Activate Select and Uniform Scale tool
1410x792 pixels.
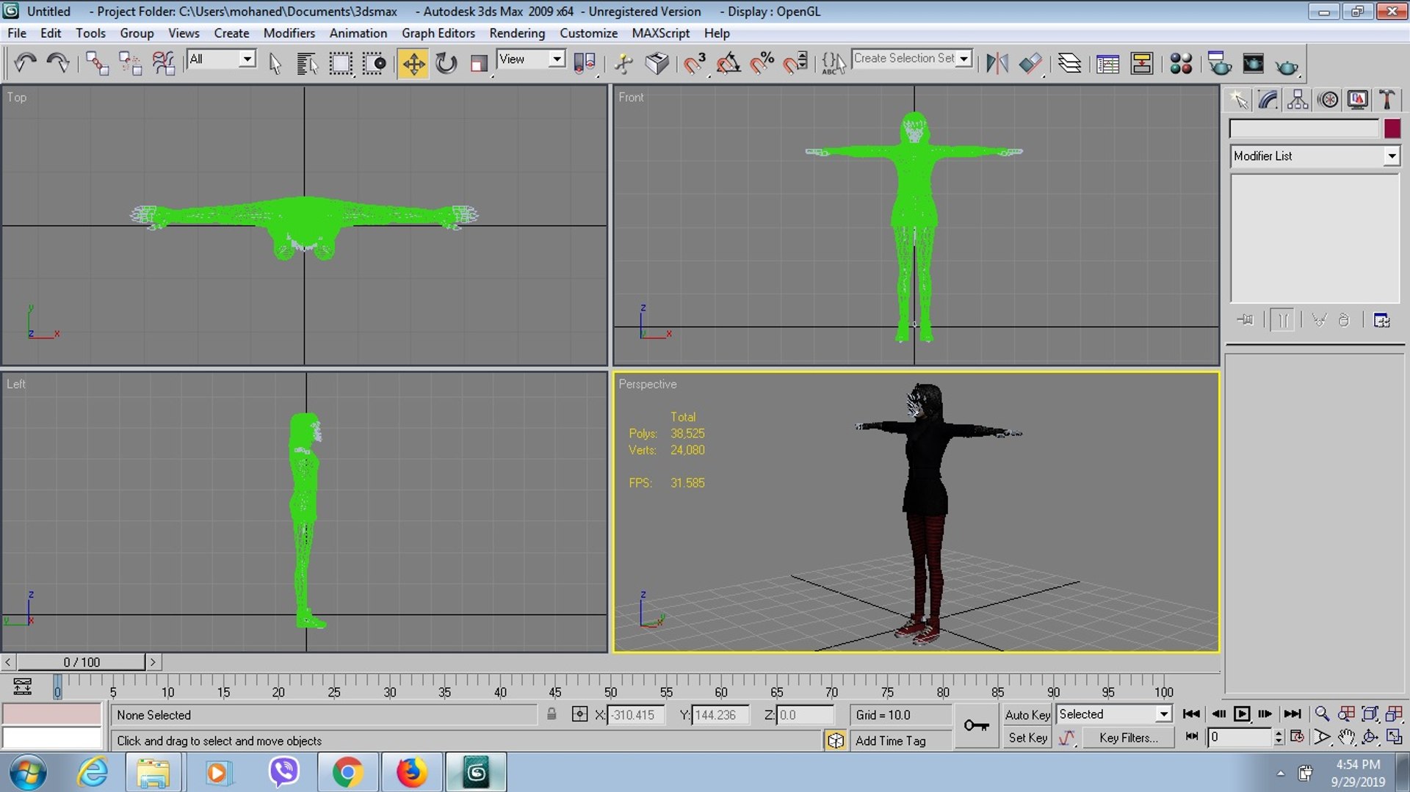coord(478,64)
